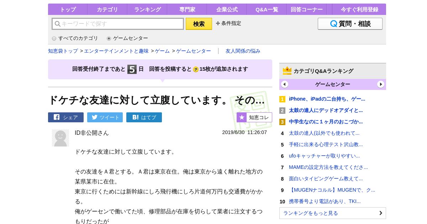Image resolution: width=427 pixels, height=224 pixels.
Task: Click the post timestamp 2019/6/30 11:26:07
Action: tap(244, 132)
